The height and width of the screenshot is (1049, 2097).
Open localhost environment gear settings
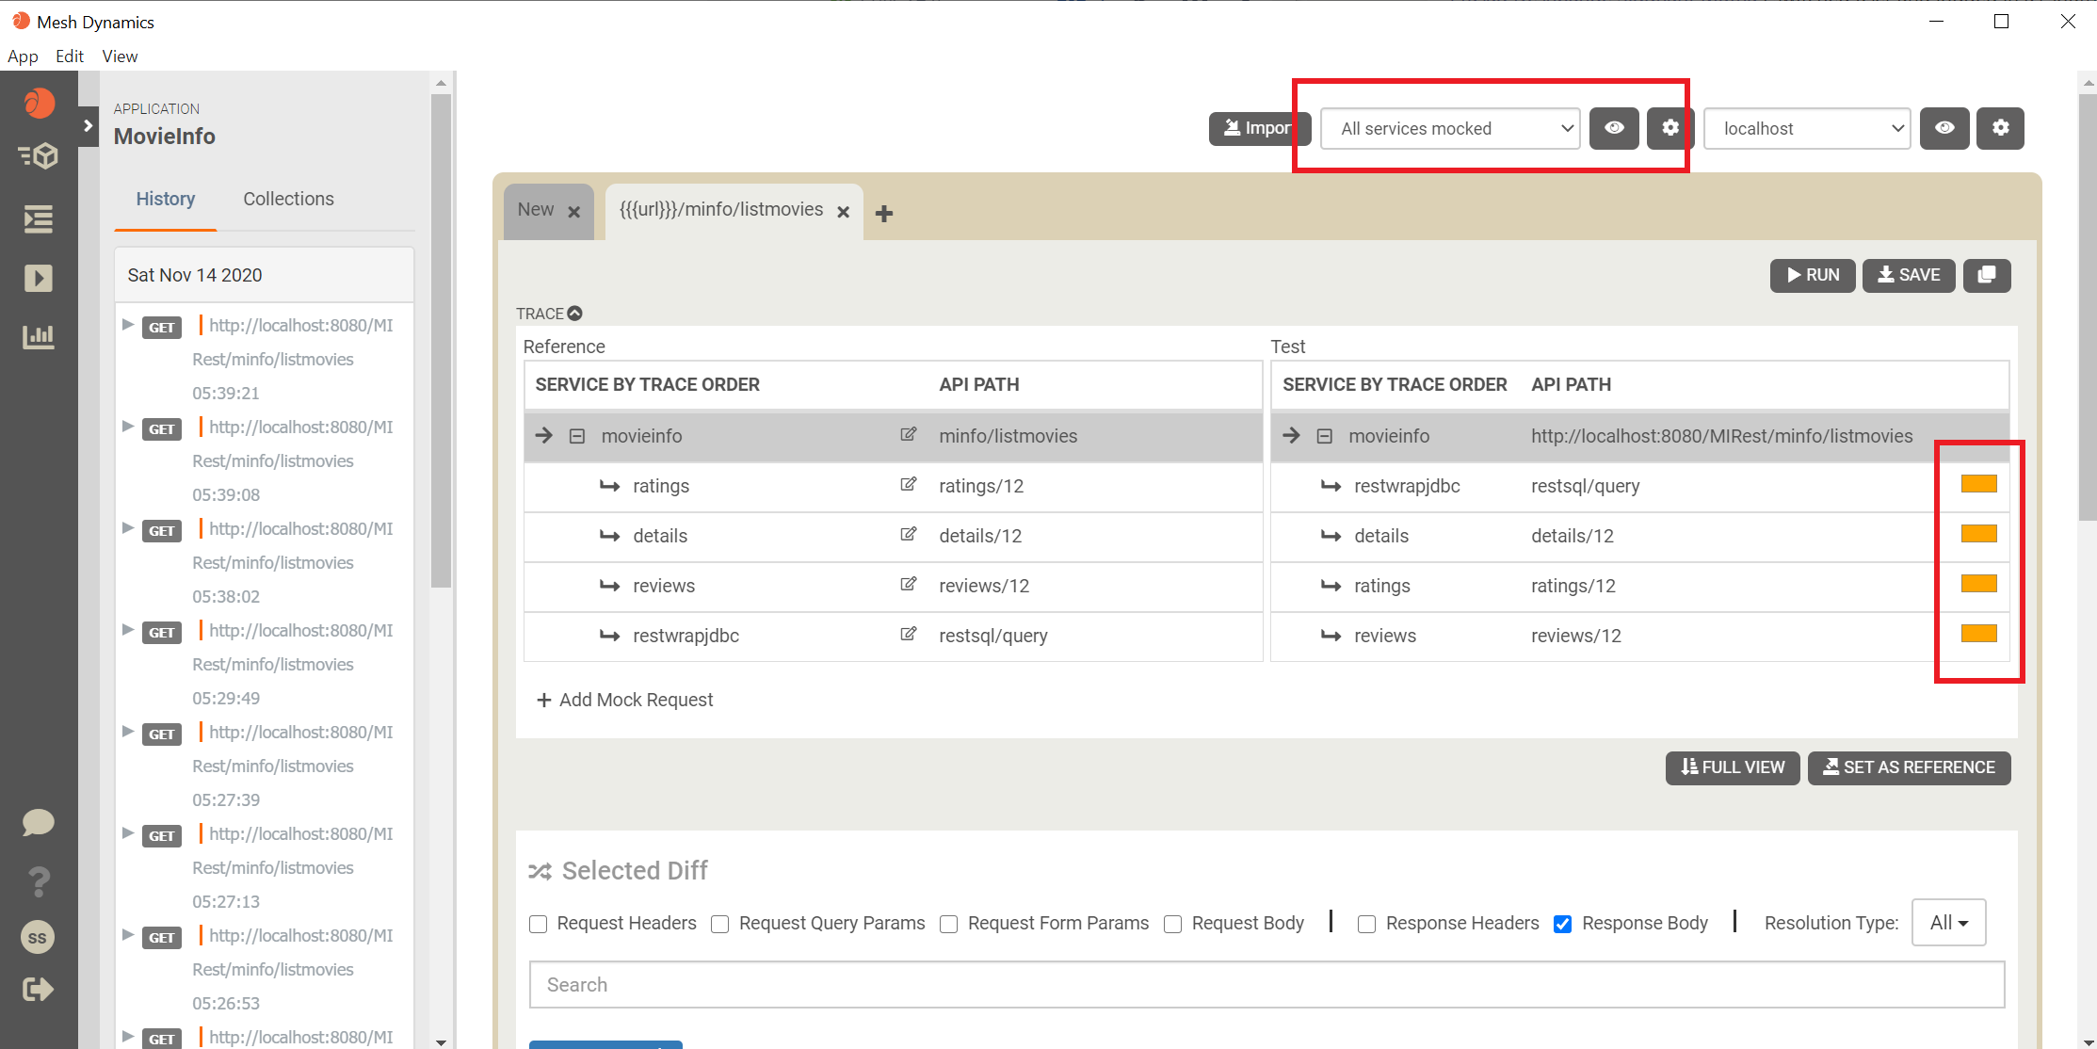(x=2001, y=128)
